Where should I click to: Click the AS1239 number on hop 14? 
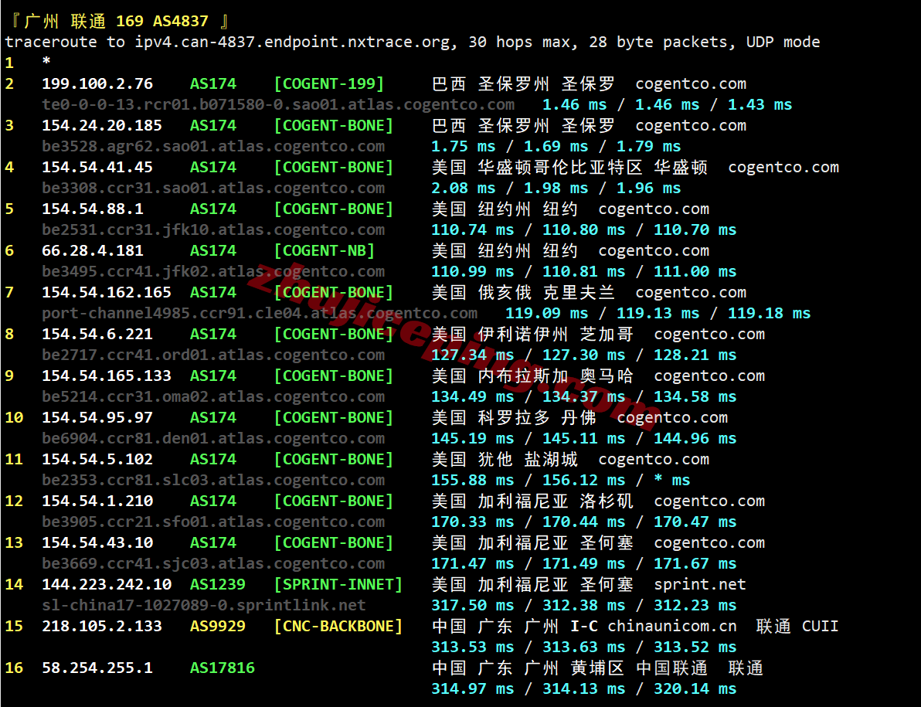(x=218, y=584)
